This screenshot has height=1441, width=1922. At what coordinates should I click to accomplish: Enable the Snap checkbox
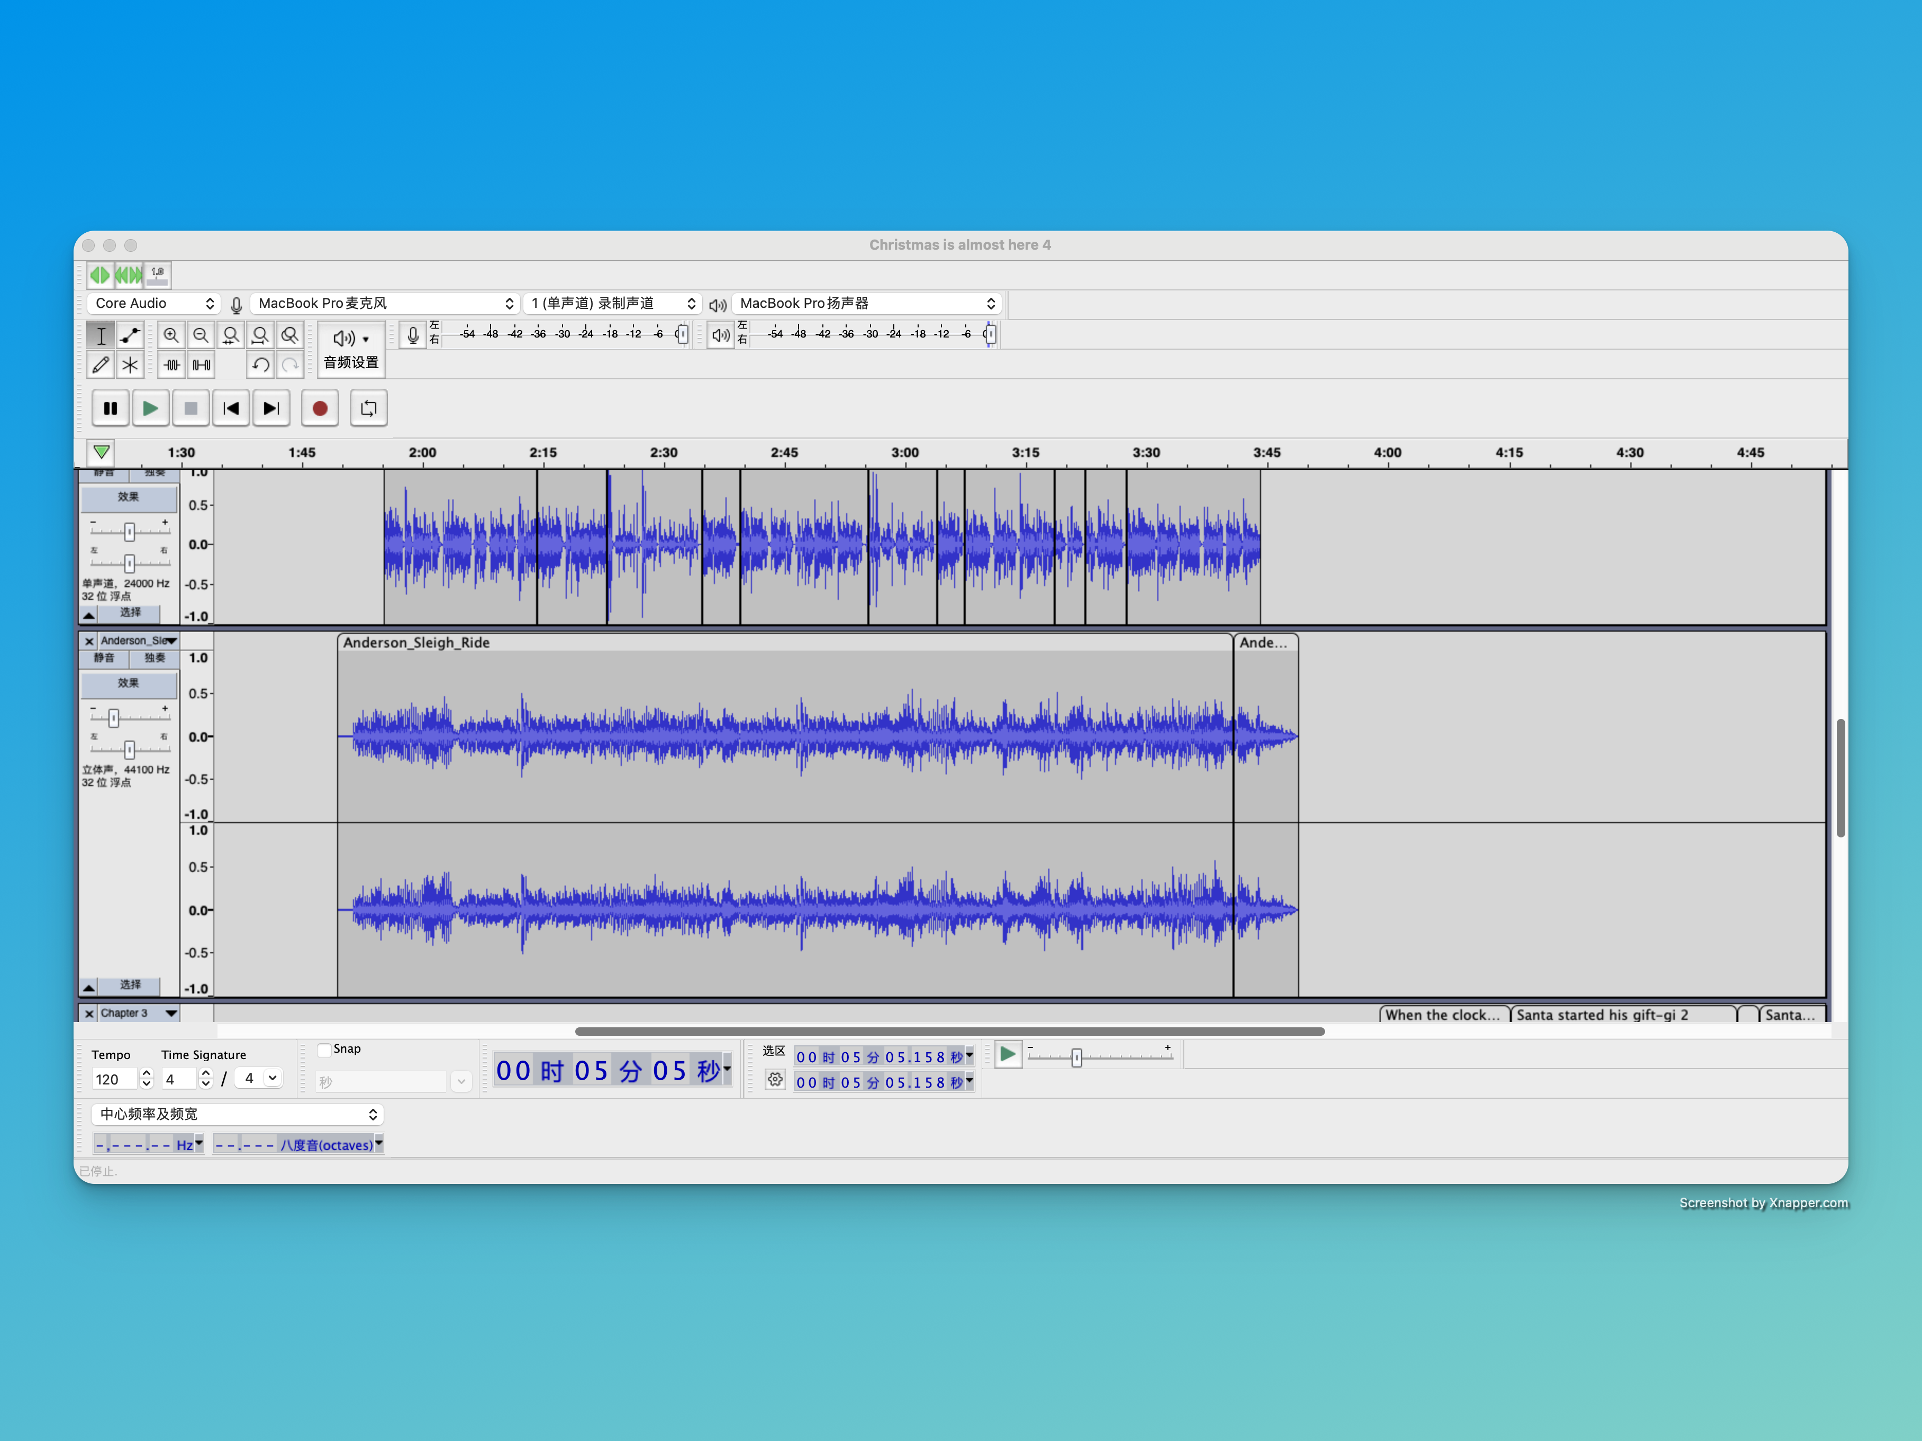tap(324, 1049)
